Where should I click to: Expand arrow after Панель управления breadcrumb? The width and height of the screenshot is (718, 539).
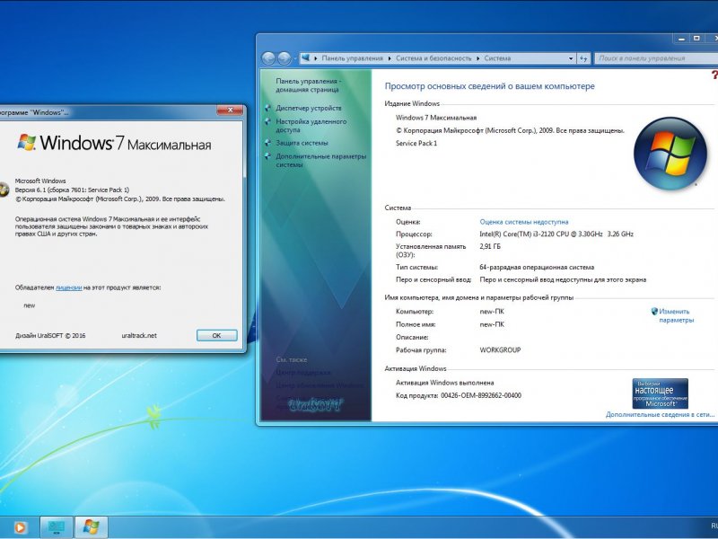pyautogui.click(x=390, y=58)
